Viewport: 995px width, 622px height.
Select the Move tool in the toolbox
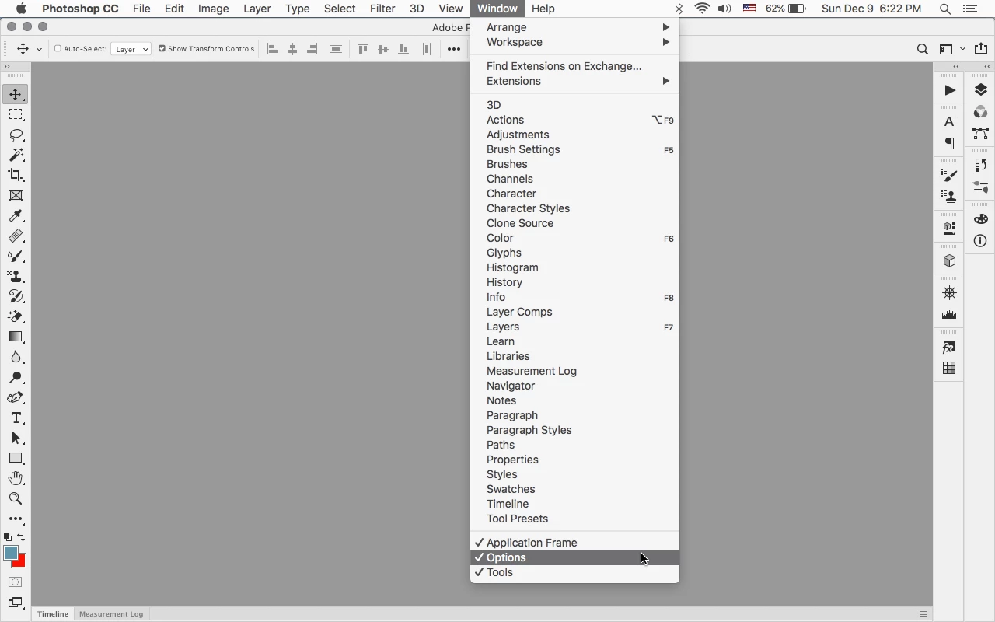click(16, 94)
